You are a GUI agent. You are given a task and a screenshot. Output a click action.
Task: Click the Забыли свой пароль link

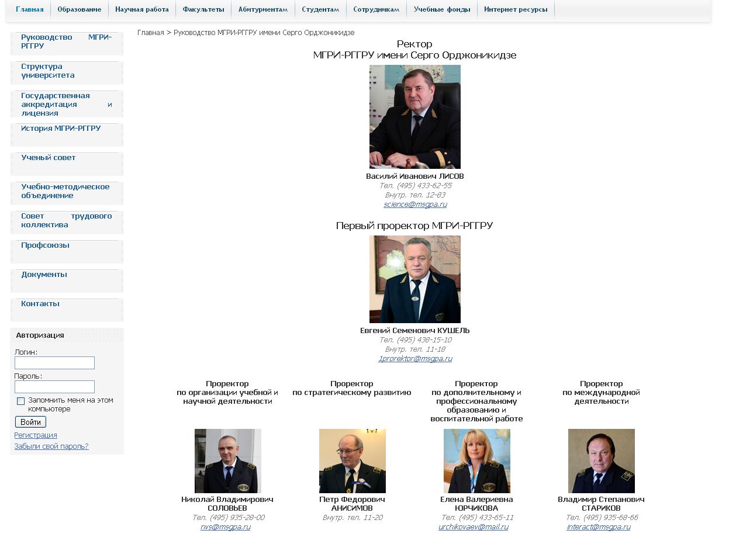[51, 446]
